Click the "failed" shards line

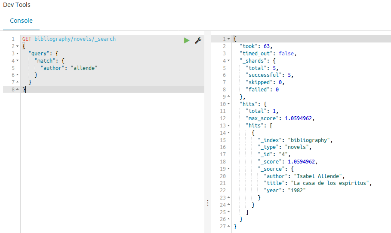[x=262, y=90]
